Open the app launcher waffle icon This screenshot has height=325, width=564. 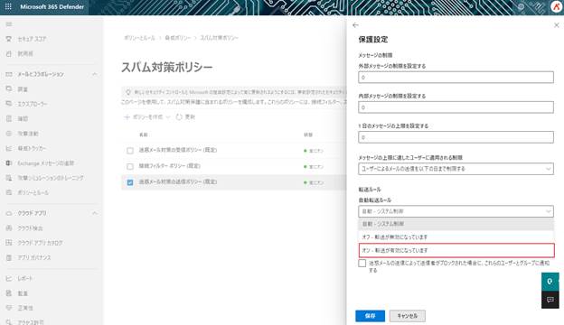click(x=8, y=6)
